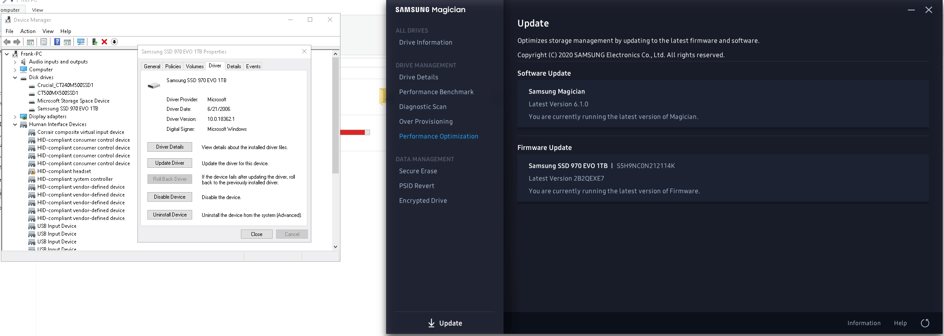
Task: Open the Properties toolbar icon in Device Manager
Action: pos(43,42)
